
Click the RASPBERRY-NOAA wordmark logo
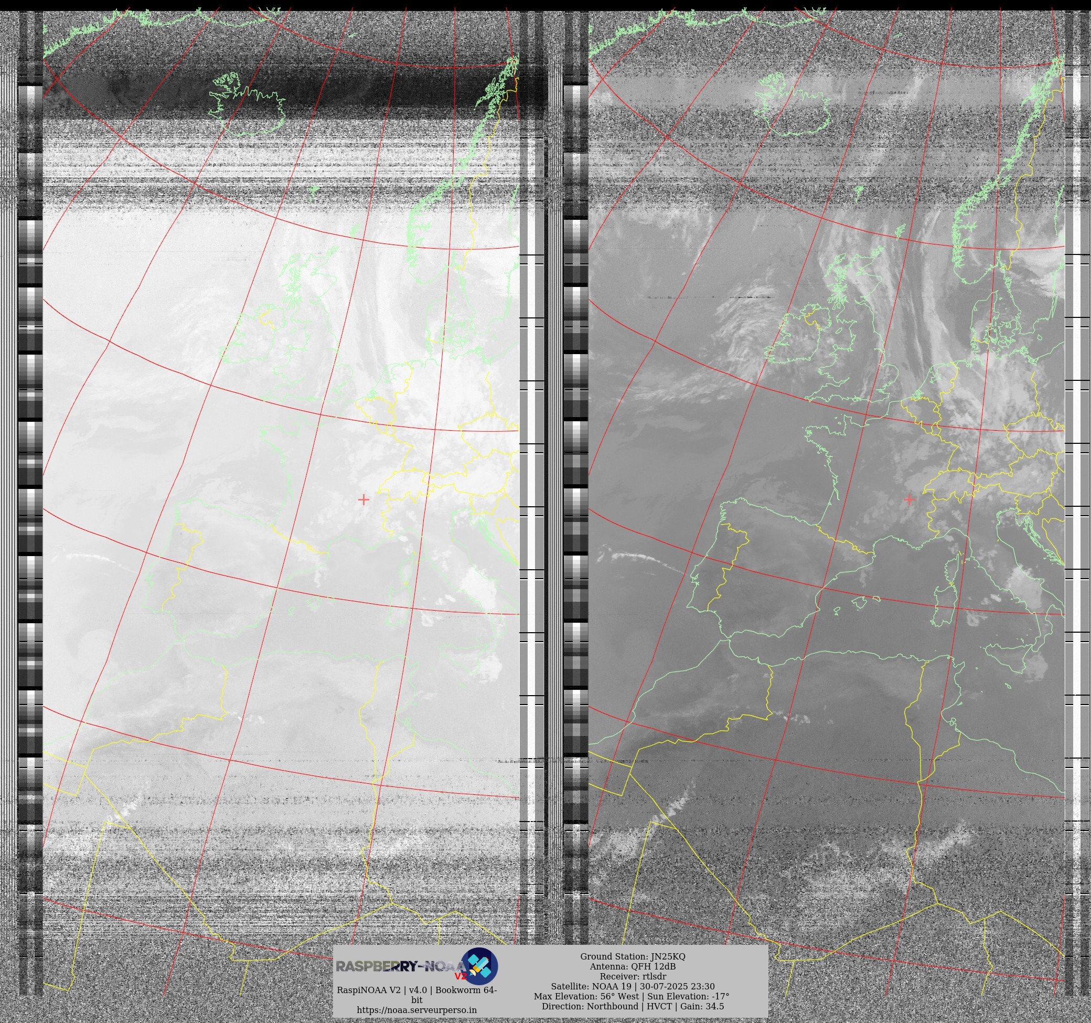click(401, 966)
